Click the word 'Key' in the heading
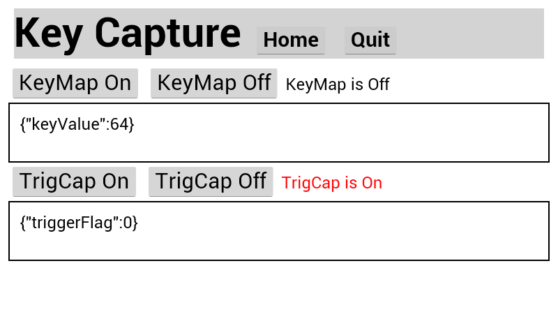The width and height of the screenshot is (558, 335). pyautogui.click(x=49, y=33)
